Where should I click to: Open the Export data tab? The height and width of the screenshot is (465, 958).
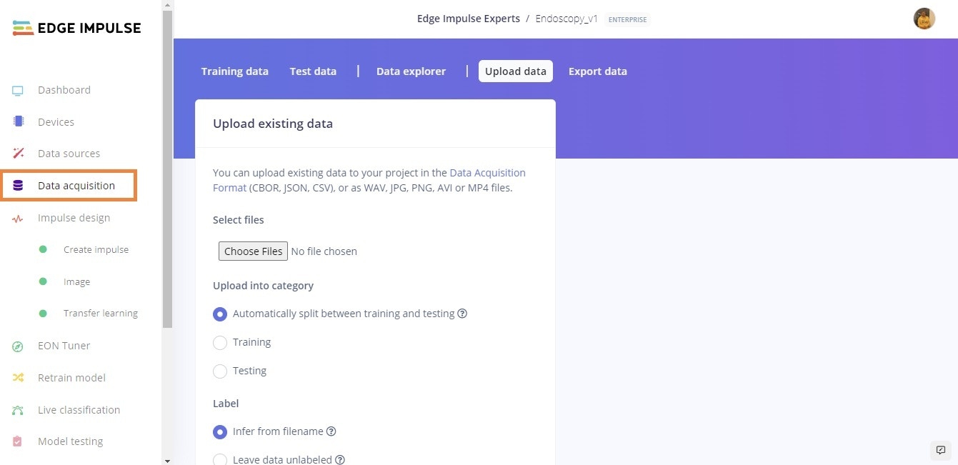[x=598, y=71]
